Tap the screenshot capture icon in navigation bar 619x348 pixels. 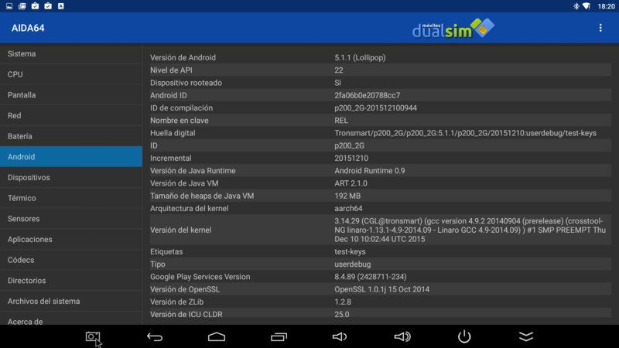(x=93, y=336)
